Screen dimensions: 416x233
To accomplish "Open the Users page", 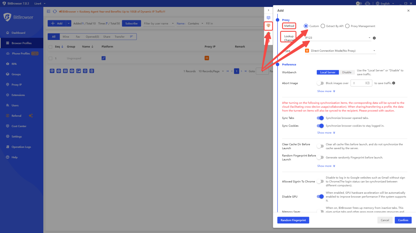I will click(15, 106).
